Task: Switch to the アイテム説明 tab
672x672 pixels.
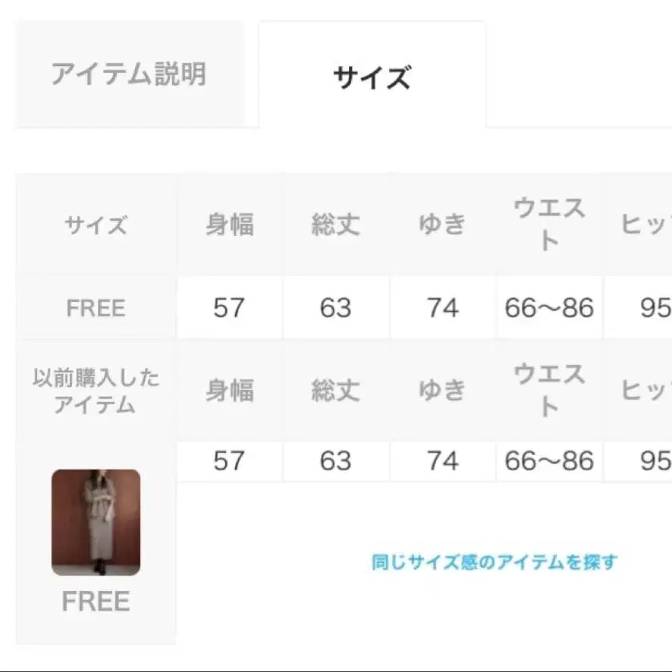Action: [x=129, y=74]
